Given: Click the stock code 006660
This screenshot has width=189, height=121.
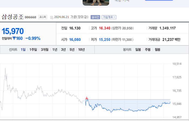Looking at the screenshot, I should pyautogui.click(x=31, y=17).
